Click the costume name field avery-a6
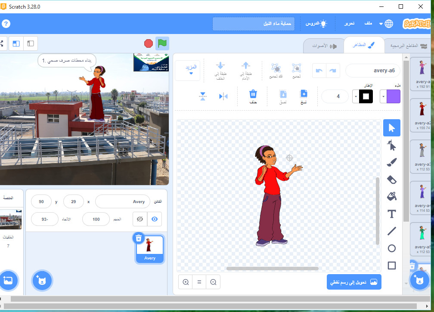434x312 pixels. (374, 71)
